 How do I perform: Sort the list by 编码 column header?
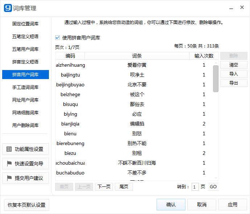coord(70,56)
